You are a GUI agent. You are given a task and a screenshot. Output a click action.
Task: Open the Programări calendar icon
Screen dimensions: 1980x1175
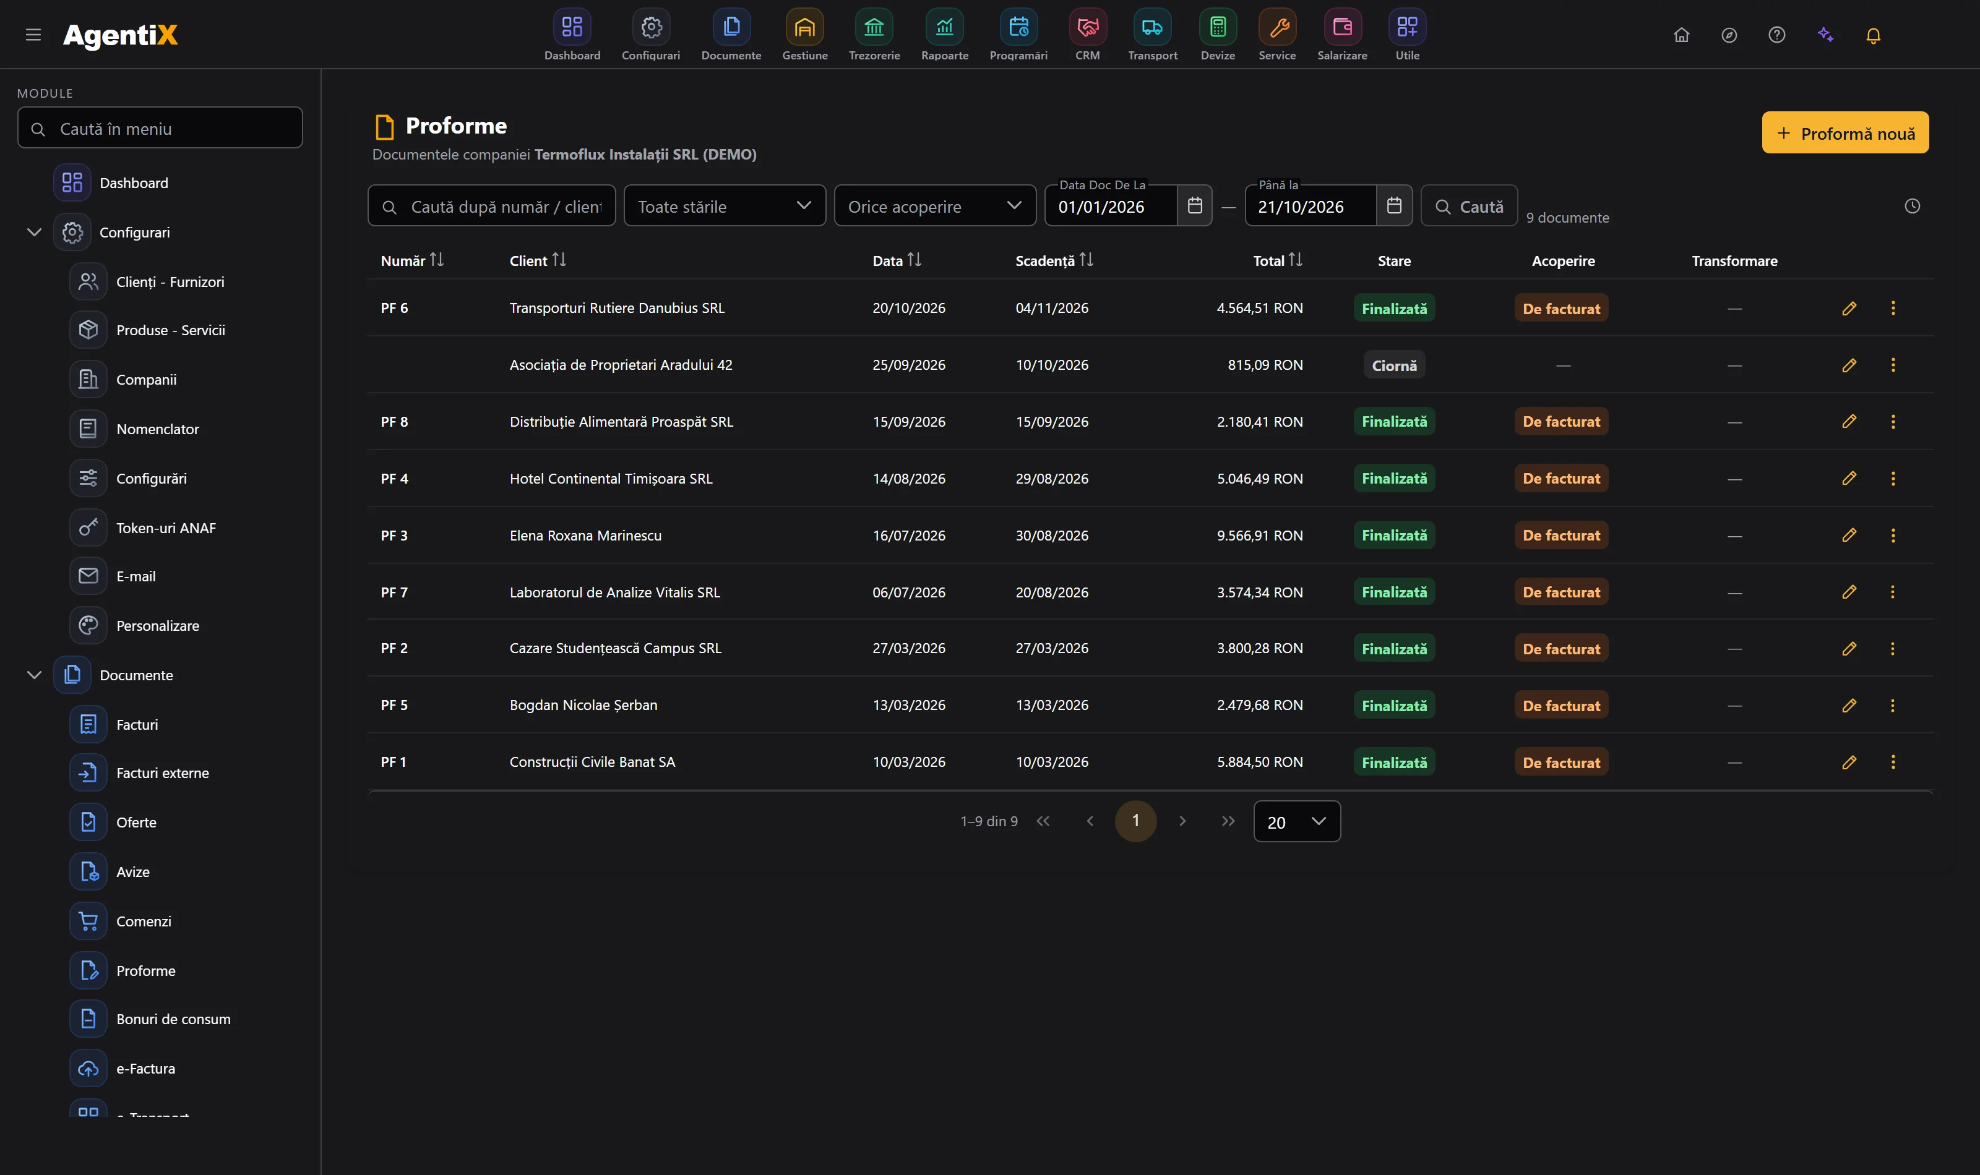click(1018, 28)
